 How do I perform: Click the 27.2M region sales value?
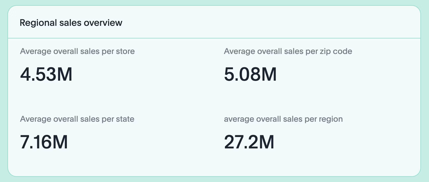coord(249,142)
